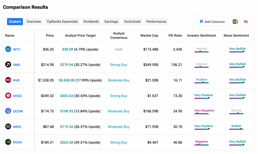
Task: Export table with Excel icon
Action: 235,22
